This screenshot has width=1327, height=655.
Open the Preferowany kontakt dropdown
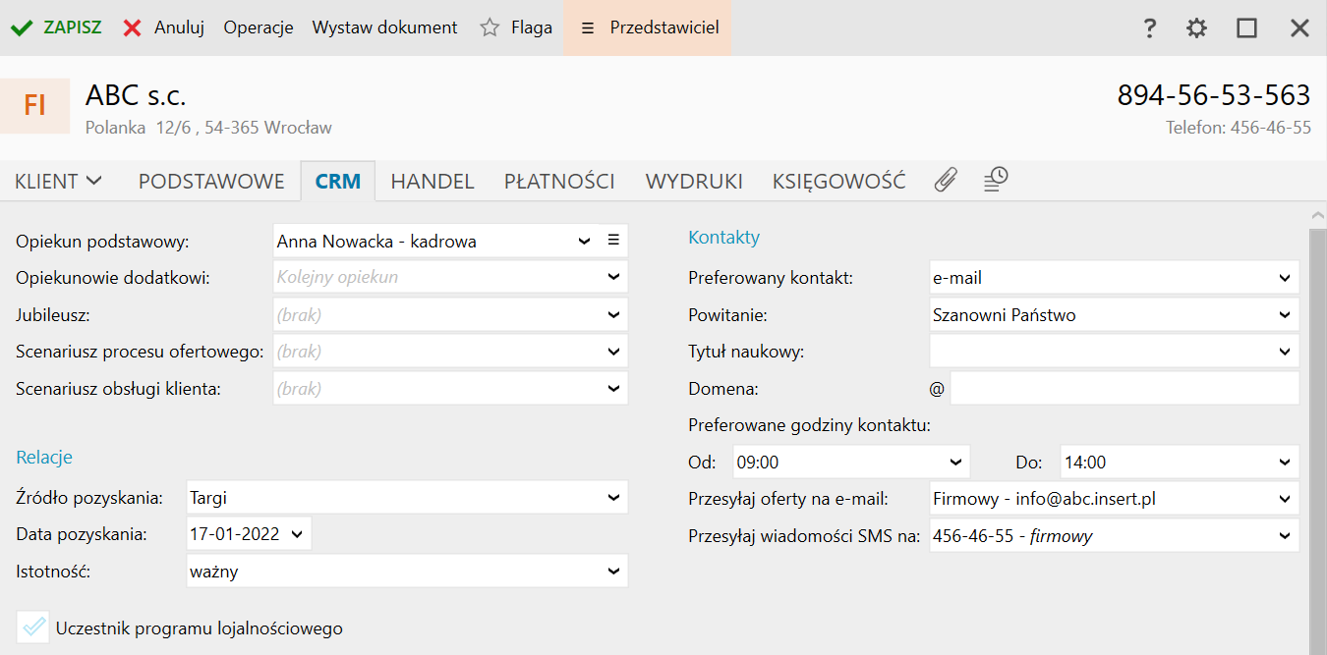1285,278
